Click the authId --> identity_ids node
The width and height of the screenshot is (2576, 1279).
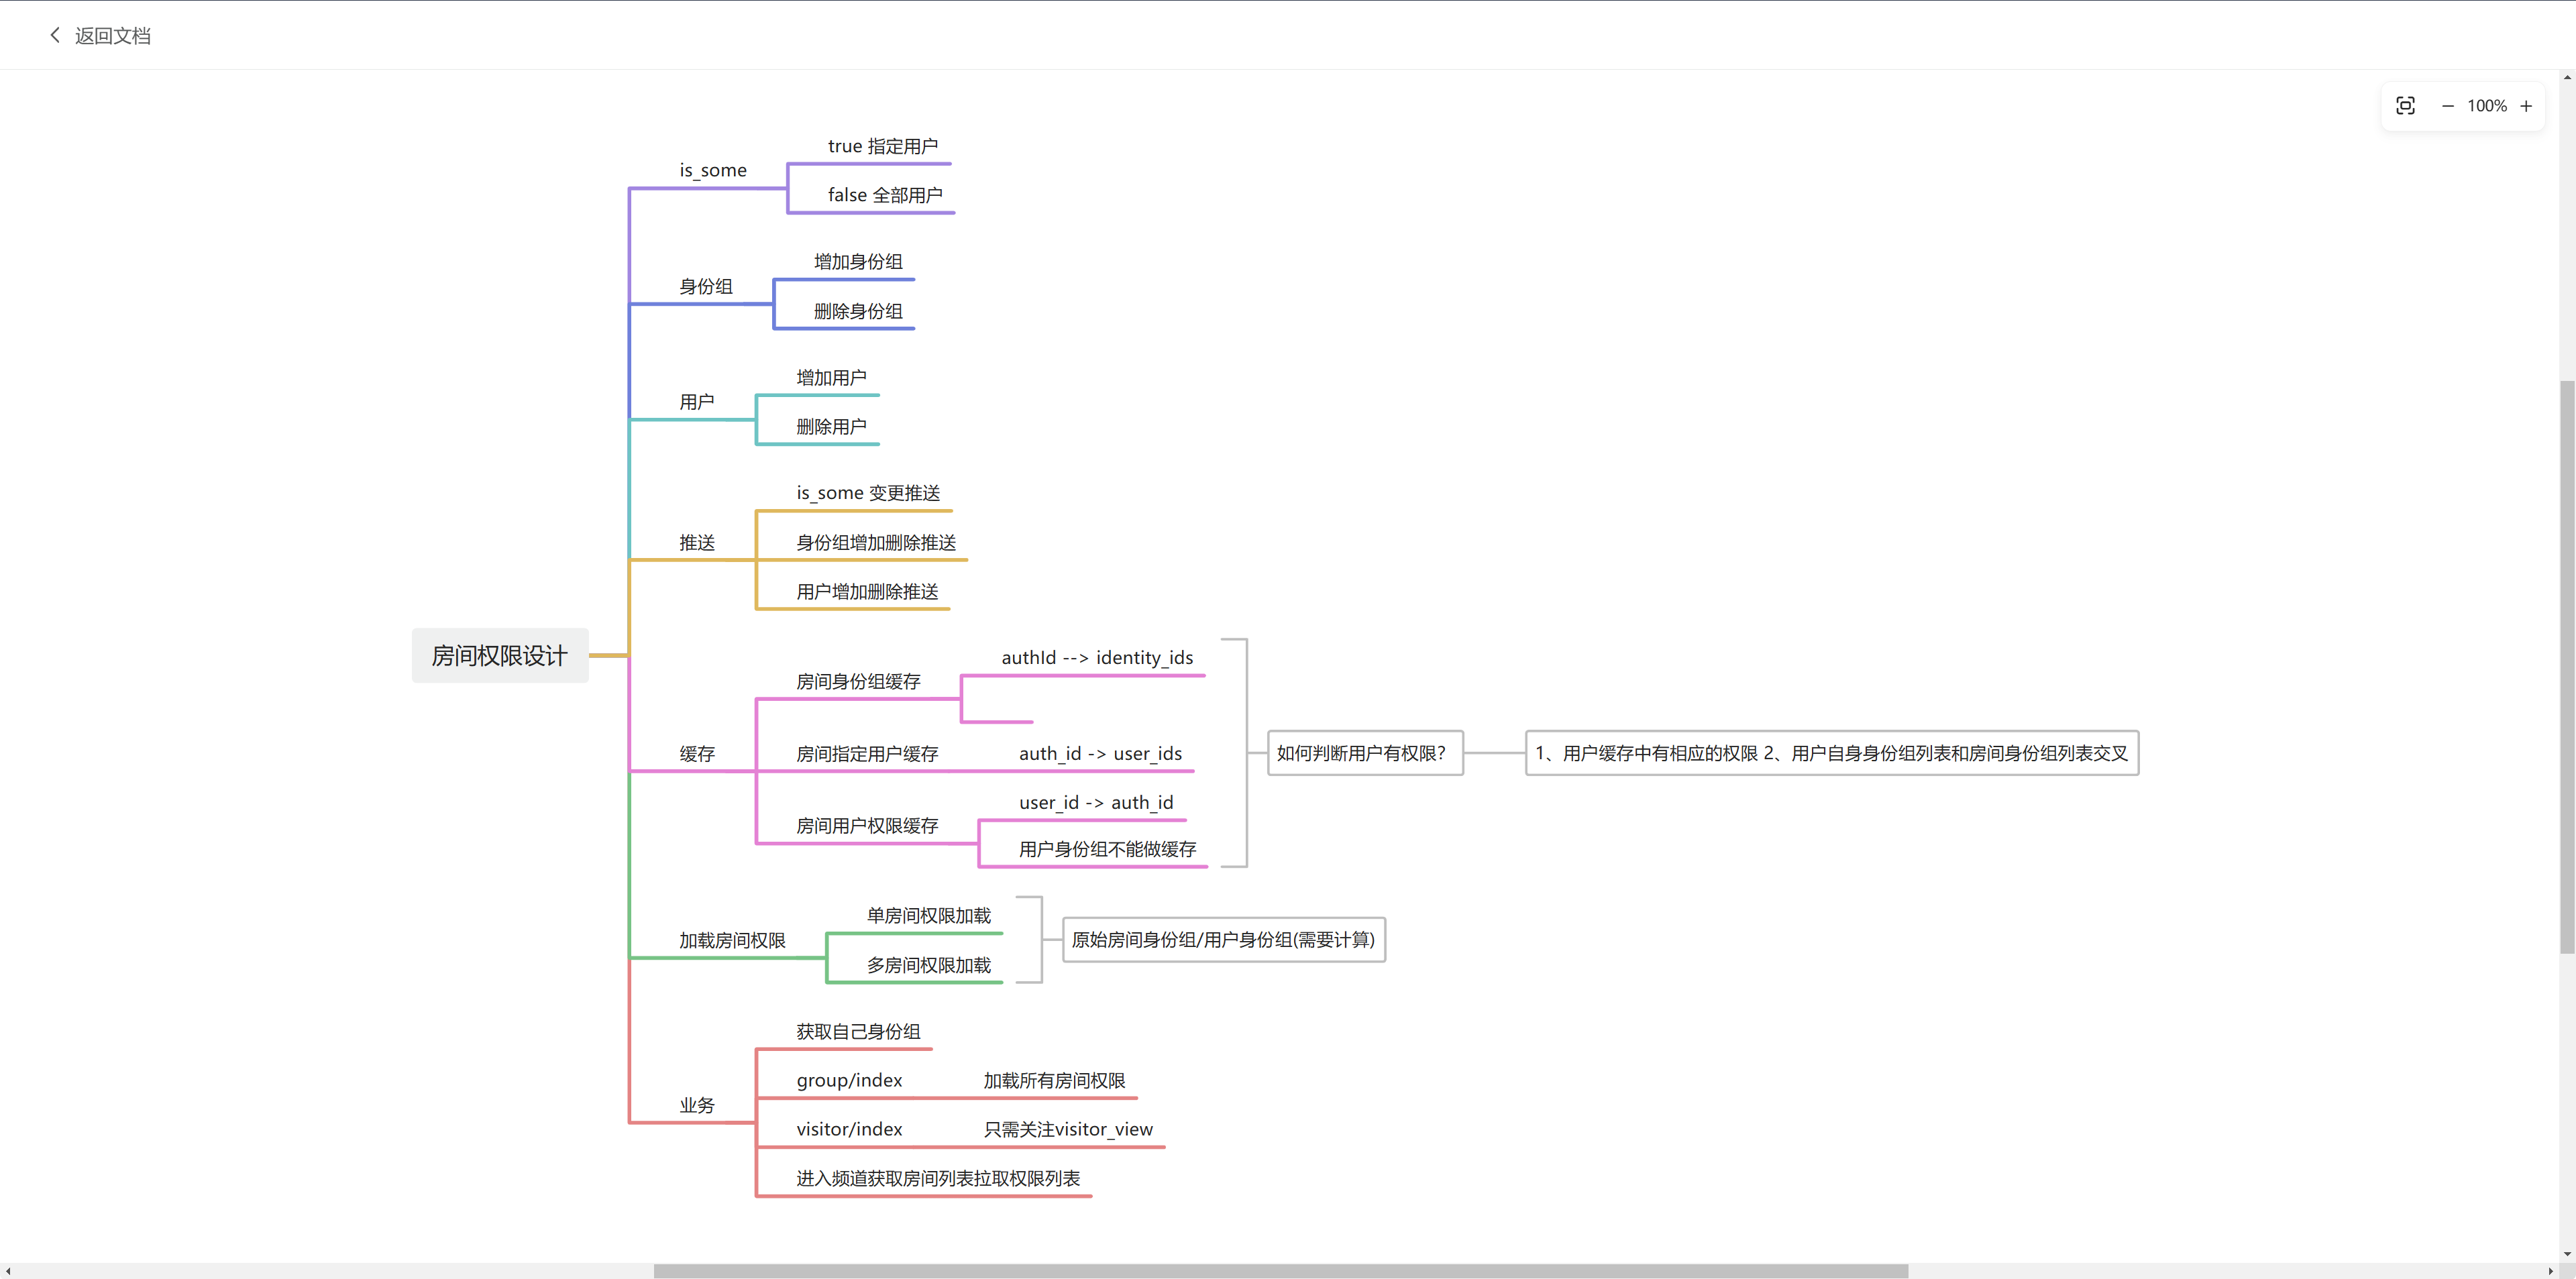[x=1097, y=658]
